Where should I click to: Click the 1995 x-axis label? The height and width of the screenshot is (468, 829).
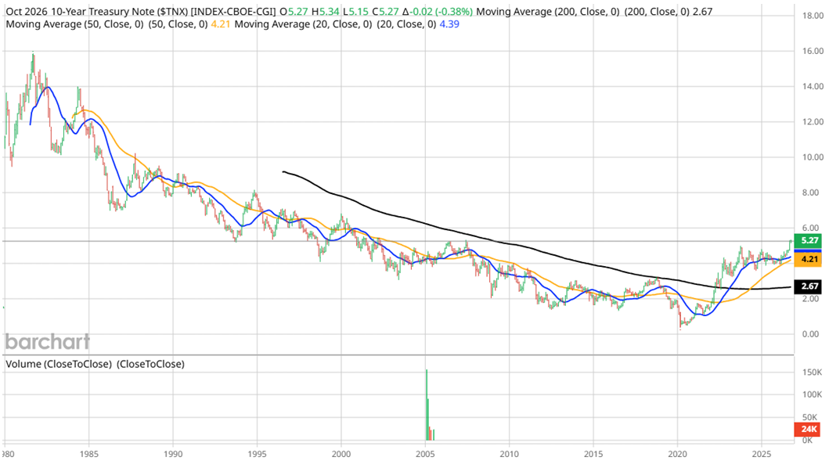click(257, 454)
